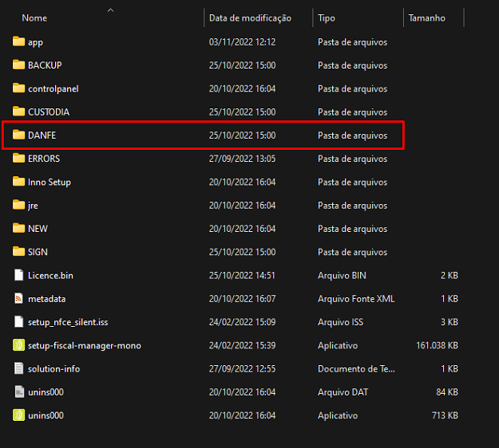Viewport: 499px width, 448px height.
Task: Click the date 24/02/2022 15:39
Action: click(x=242, y=345)
